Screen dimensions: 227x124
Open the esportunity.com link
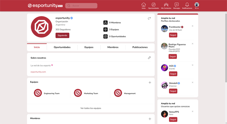[x=38, y=72]
